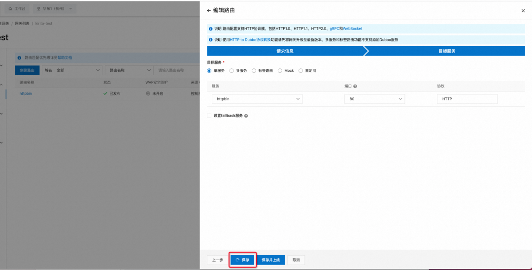Screen dimensions: 532x270
Task: Click the location icon beside 华东1（杭州）
Action: click(x=38, y=9)
